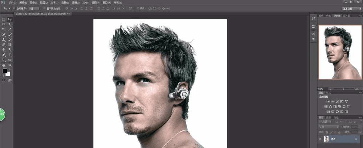
Task: Switch to the 样式 tab
Action: click(329, 93)
